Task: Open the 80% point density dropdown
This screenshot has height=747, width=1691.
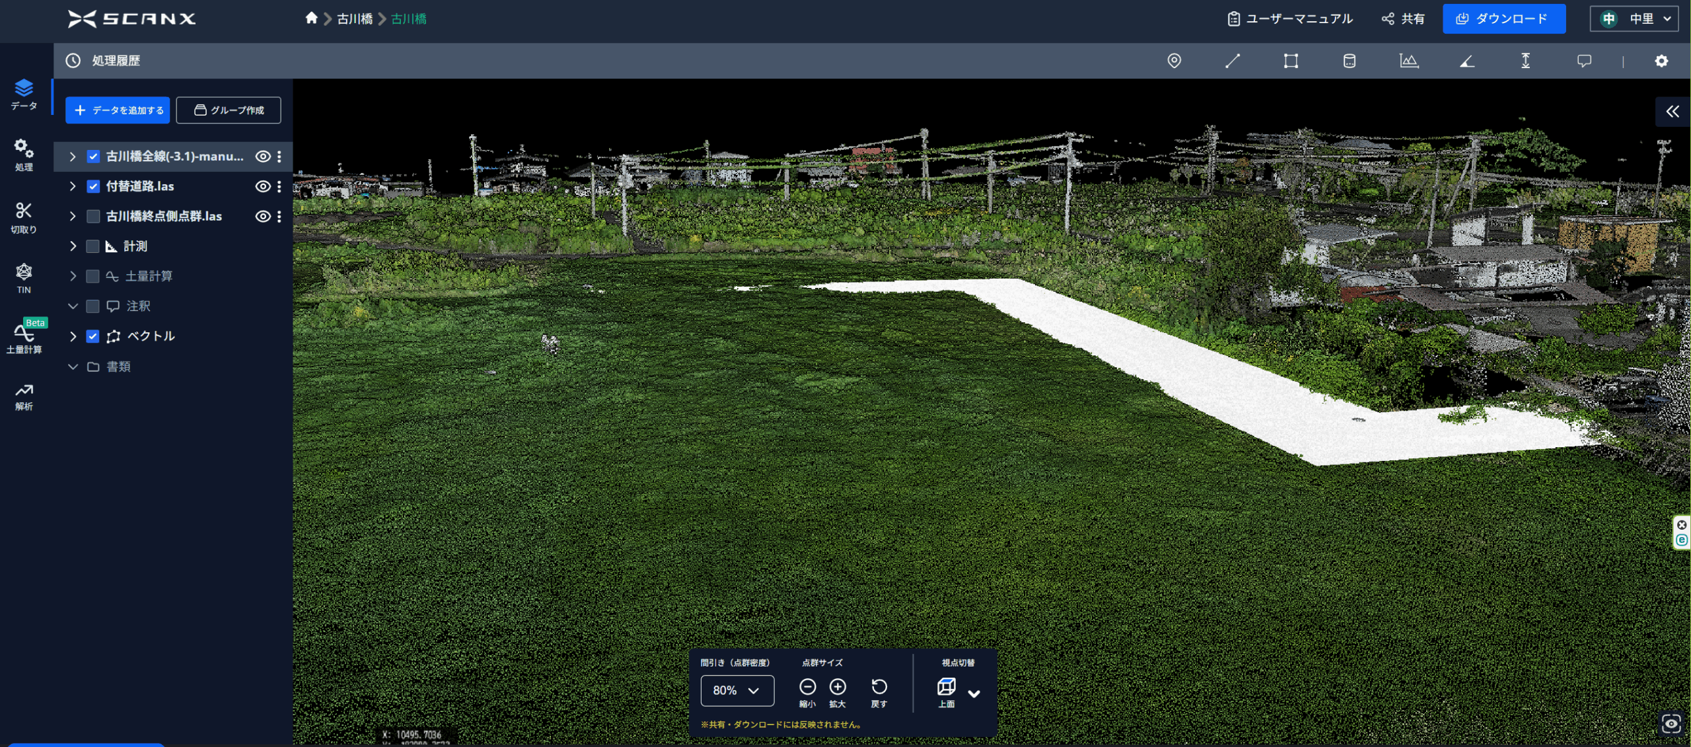Action: (x=737, y=690)
